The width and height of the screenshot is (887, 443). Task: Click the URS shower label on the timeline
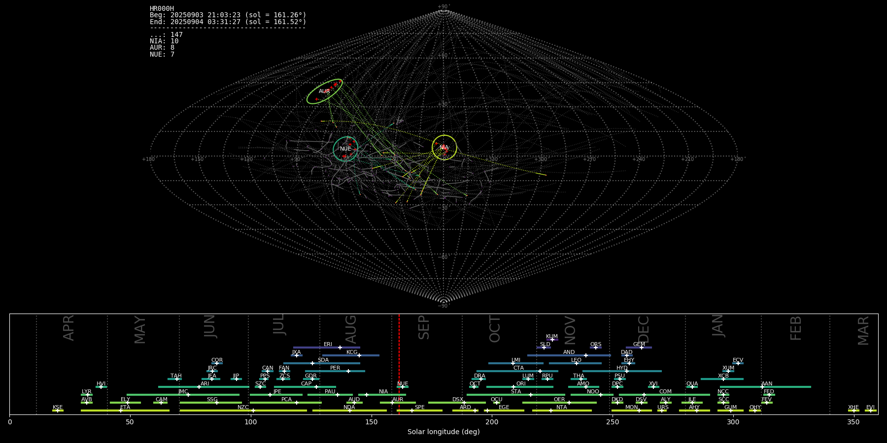[663, 408]
